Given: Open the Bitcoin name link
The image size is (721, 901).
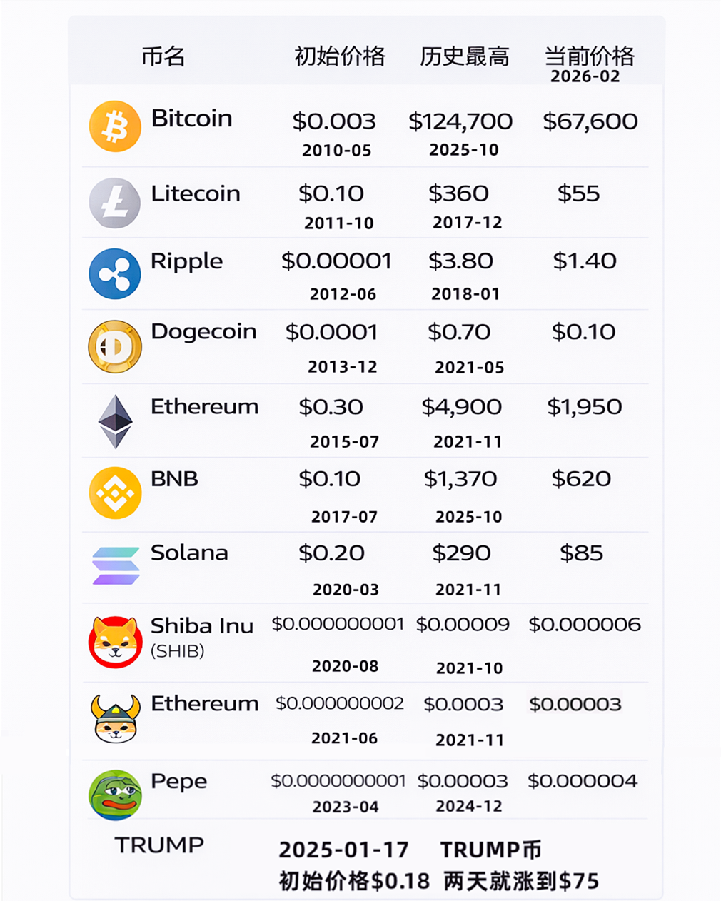Looking at the screenshot, I should pos(191,119).
